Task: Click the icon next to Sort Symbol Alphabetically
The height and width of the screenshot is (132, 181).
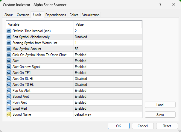Action: point(9,37)
